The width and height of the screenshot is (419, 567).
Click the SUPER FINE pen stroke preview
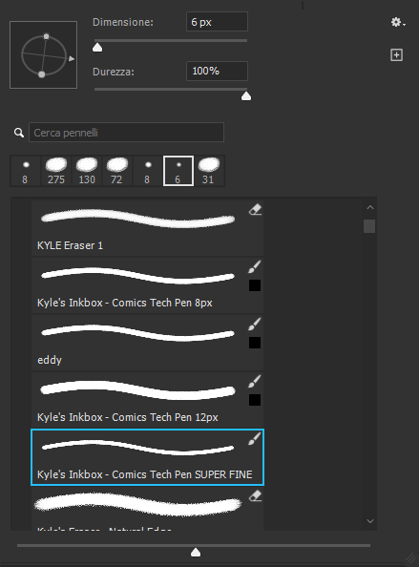tap(137, 448)
